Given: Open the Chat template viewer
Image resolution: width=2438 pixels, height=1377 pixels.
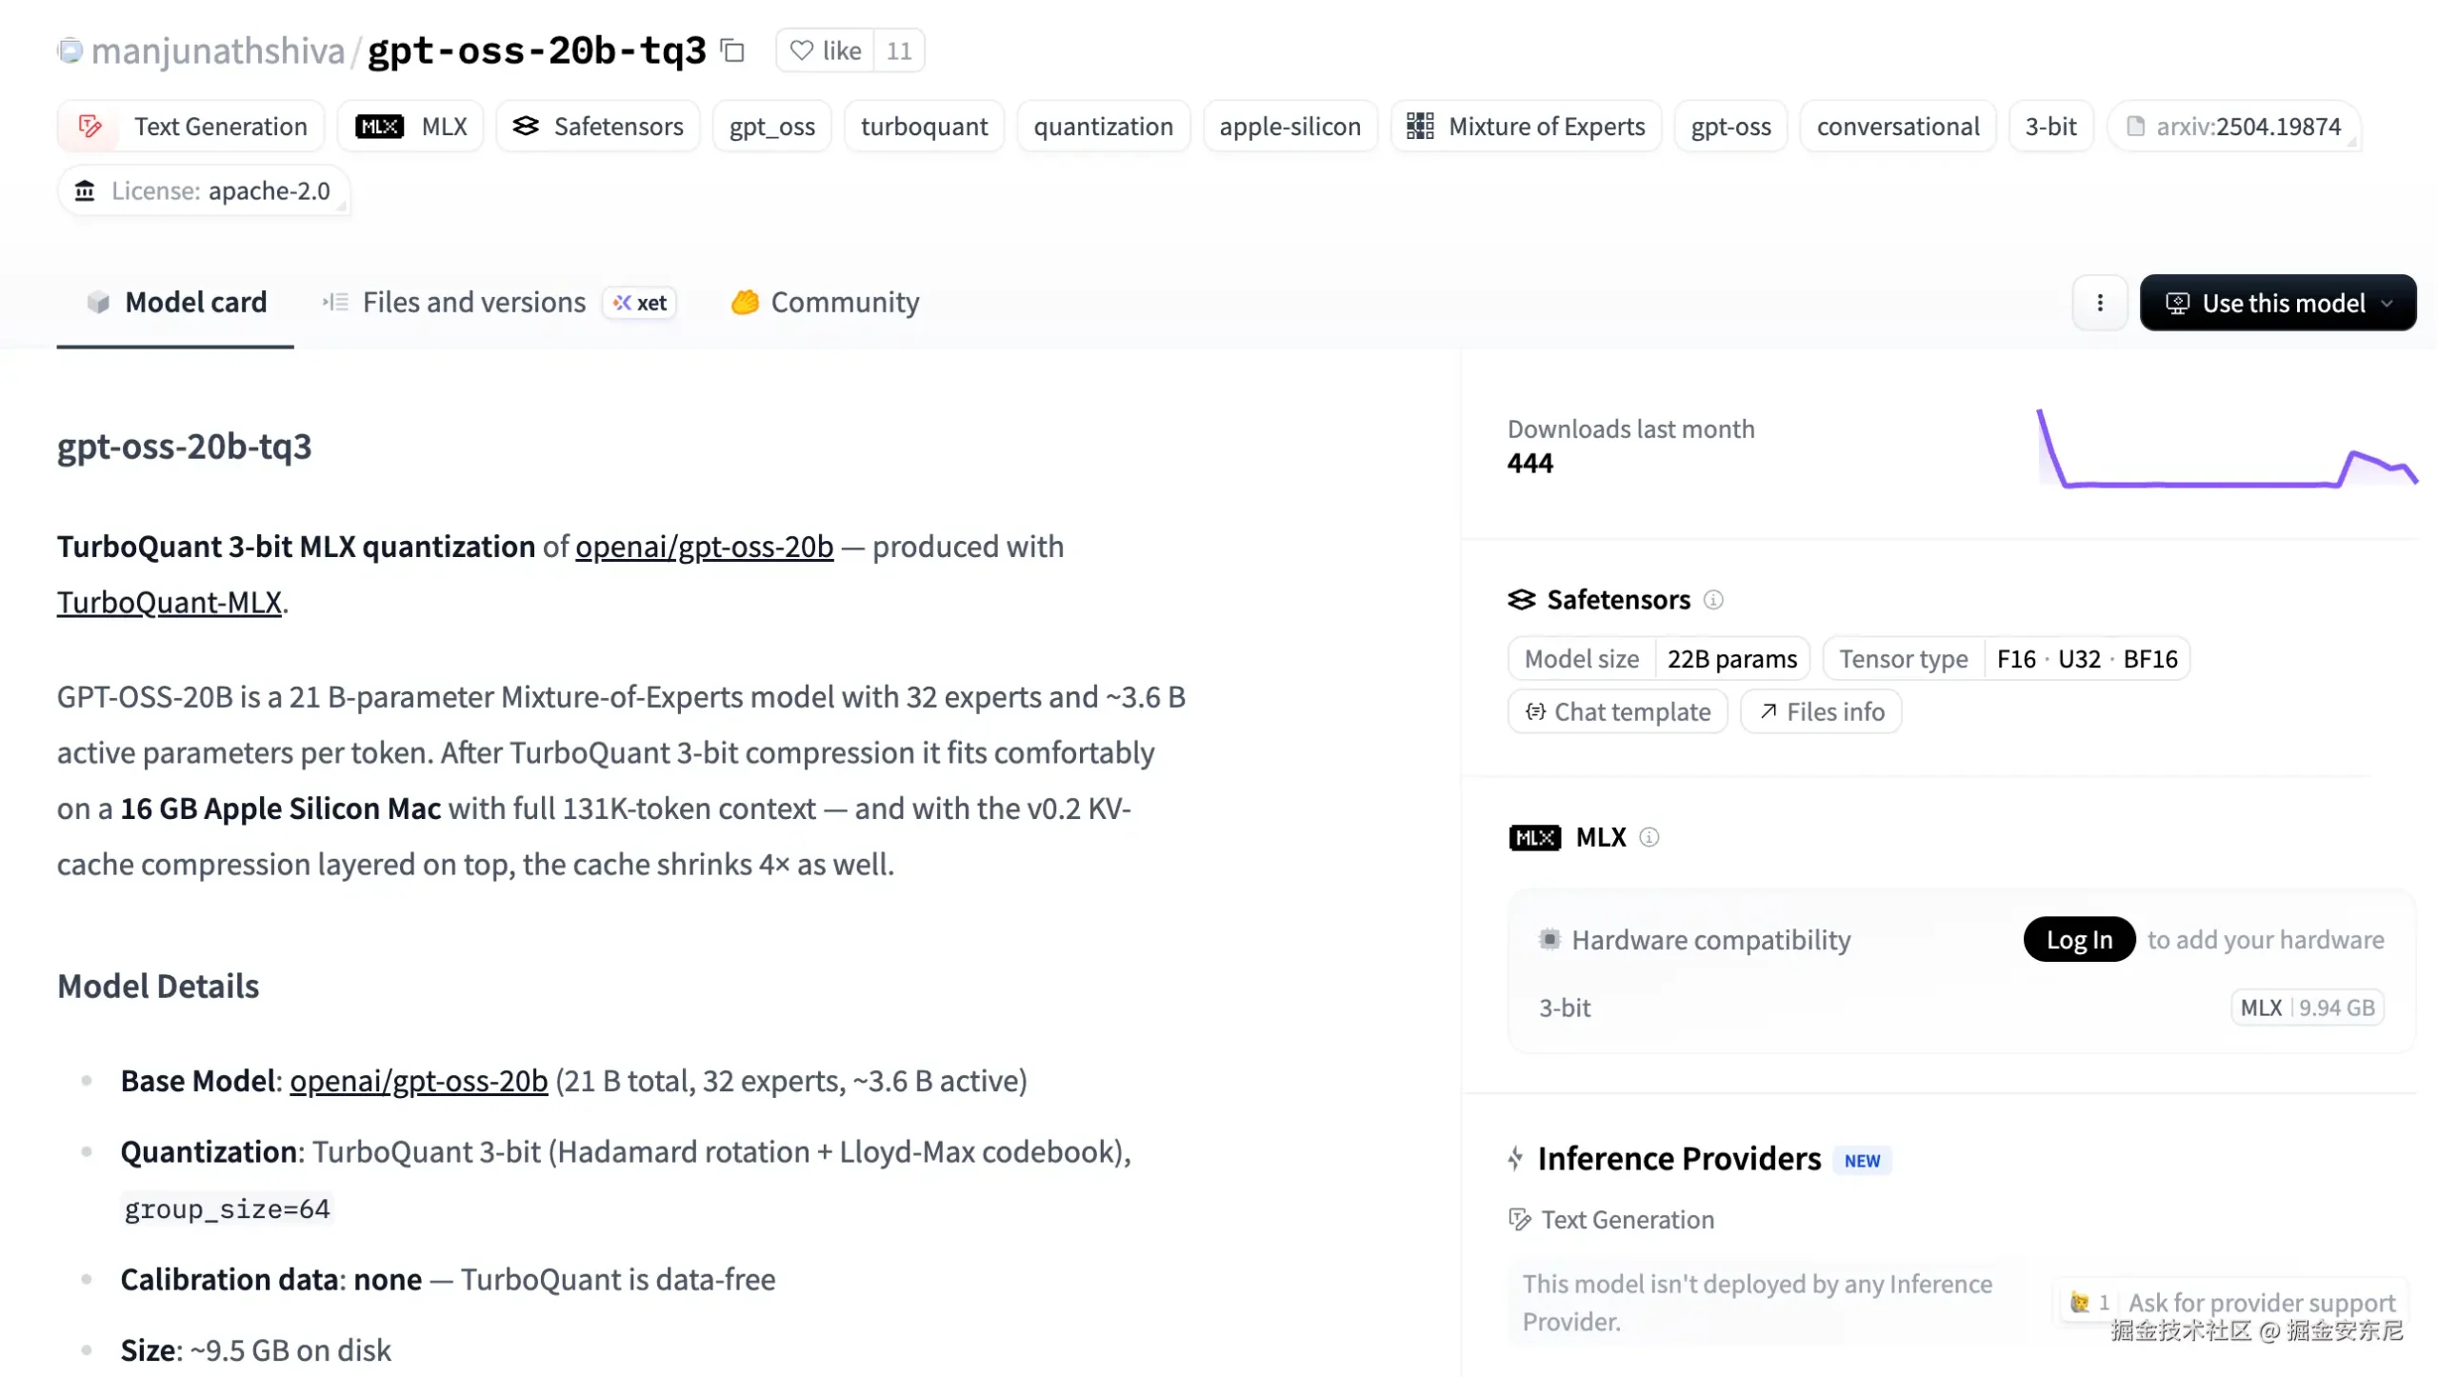Looking at the screenshot, I should (1617, 711).
